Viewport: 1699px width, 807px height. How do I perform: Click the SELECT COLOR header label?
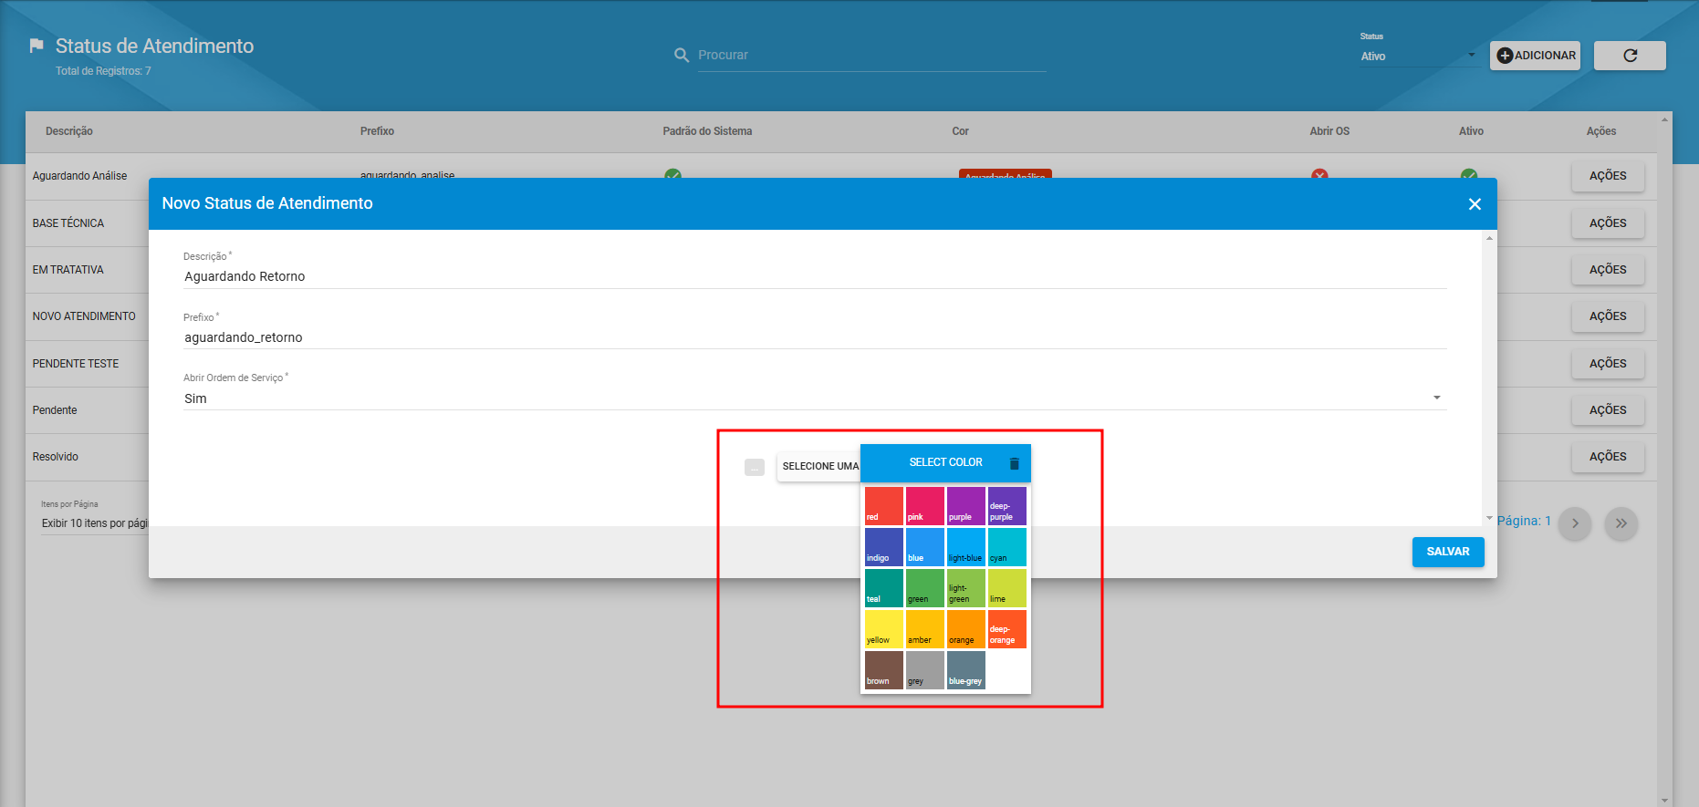(x=945, y=462)
